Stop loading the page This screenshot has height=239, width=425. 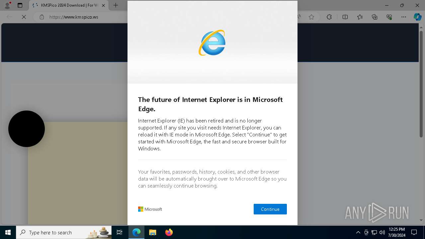point(24,17)
